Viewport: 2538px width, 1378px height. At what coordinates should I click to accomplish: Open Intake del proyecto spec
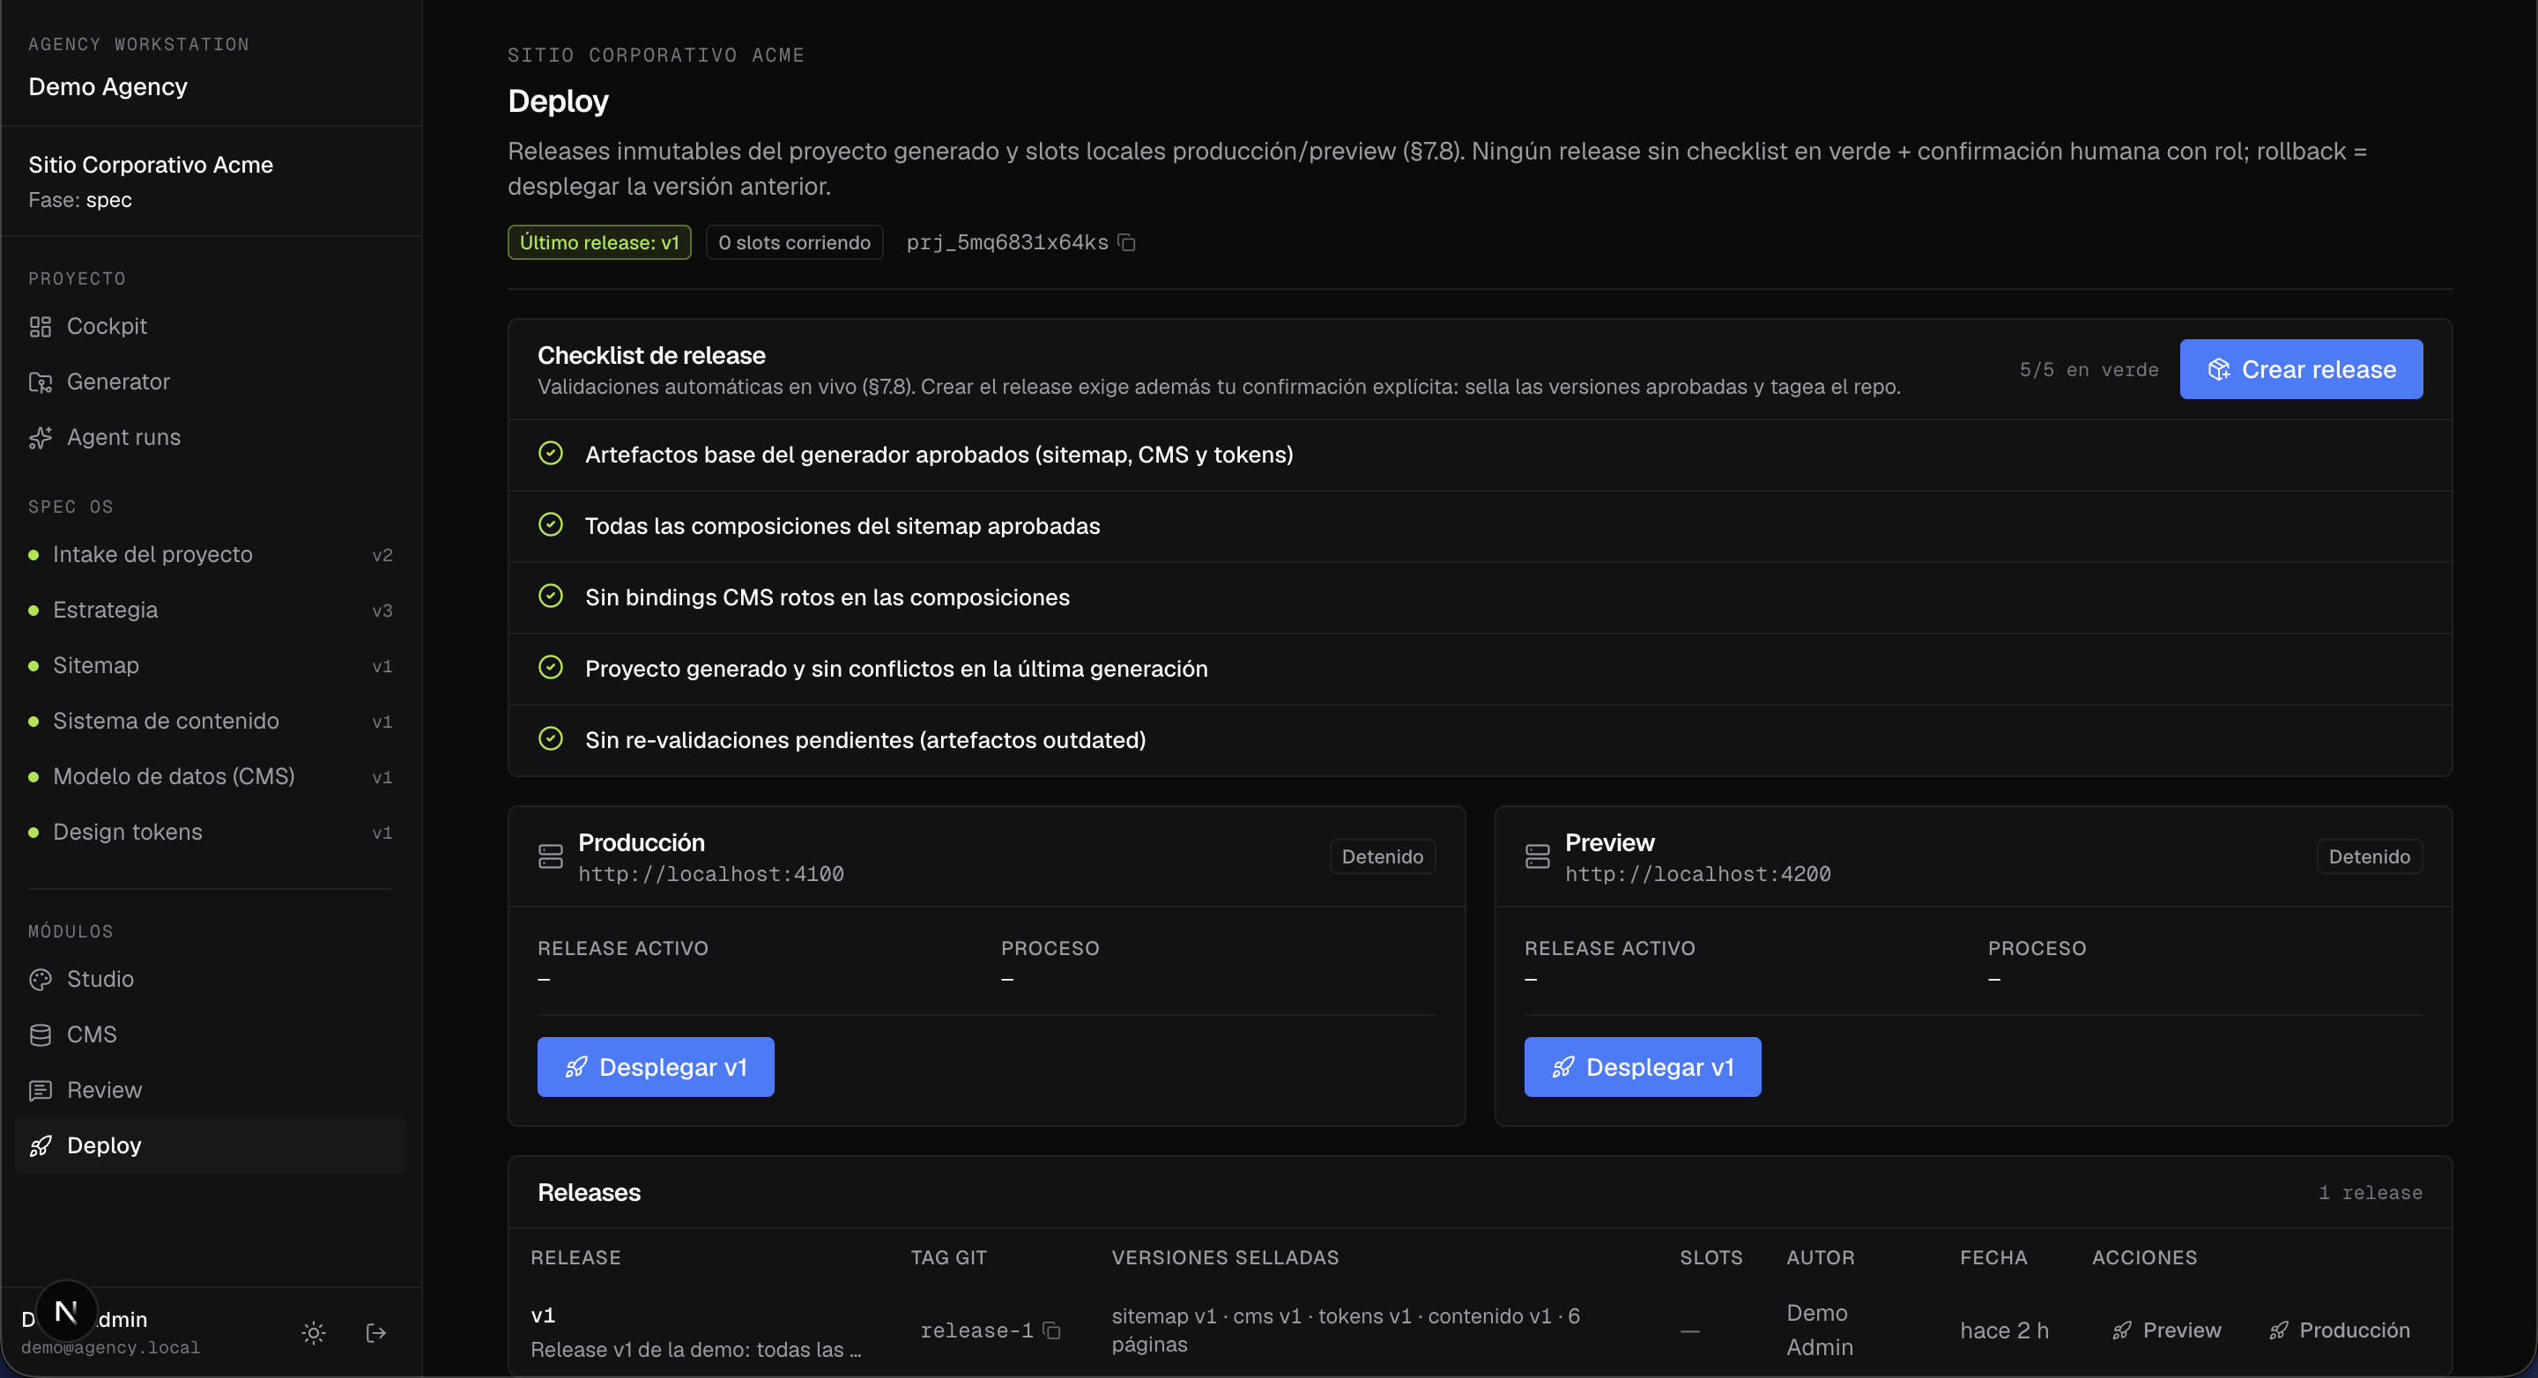click(x=210, y=554)
